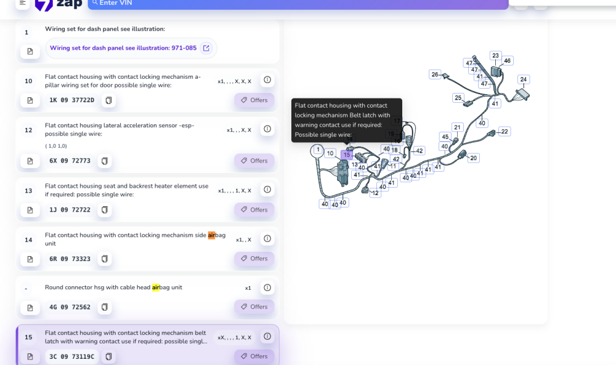Select Round connector hsg airbag unit description
The image size is (616, 365).
pos(113,287)
